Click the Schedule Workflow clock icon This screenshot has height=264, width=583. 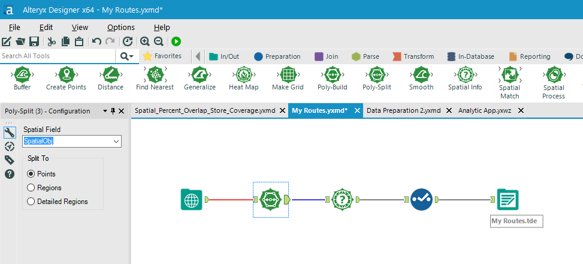128,41
